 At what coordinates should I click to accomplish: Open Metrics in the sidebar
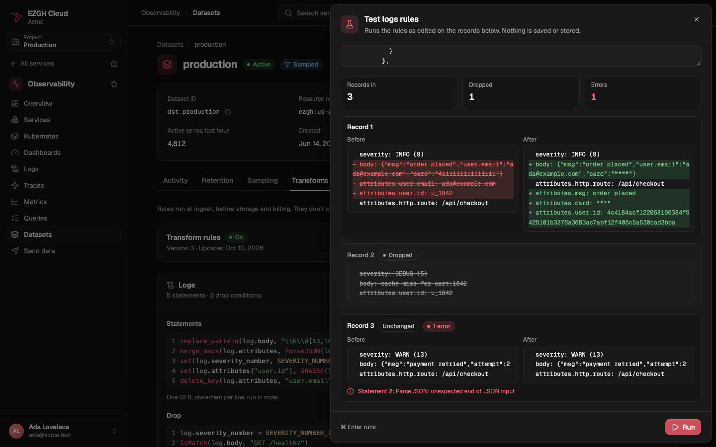(63, 202)
